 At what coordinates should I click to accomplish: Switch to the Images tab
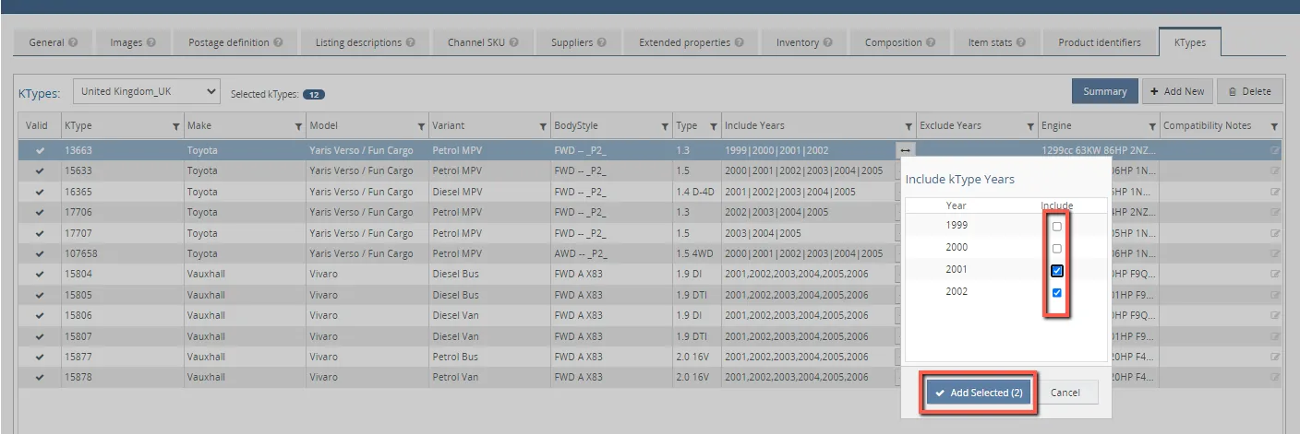133,42
